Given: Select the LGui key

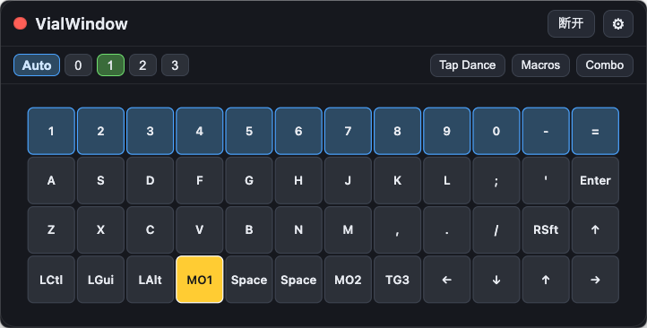Looking at the screenshot, I should pyautogui.click(x=100, y=280).
